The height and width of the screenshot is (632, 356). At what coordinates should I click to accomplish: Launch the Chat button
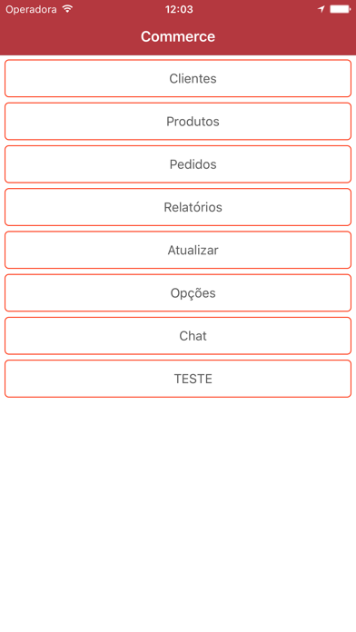point(178,336)
